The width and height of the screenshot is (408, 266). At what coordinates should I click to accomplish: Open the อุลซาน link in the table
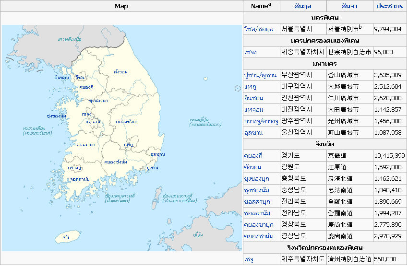[x=253, y=133]
